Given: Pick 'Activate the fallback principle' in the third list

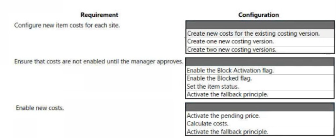Looking at the screenshot, I should [227, 132].
